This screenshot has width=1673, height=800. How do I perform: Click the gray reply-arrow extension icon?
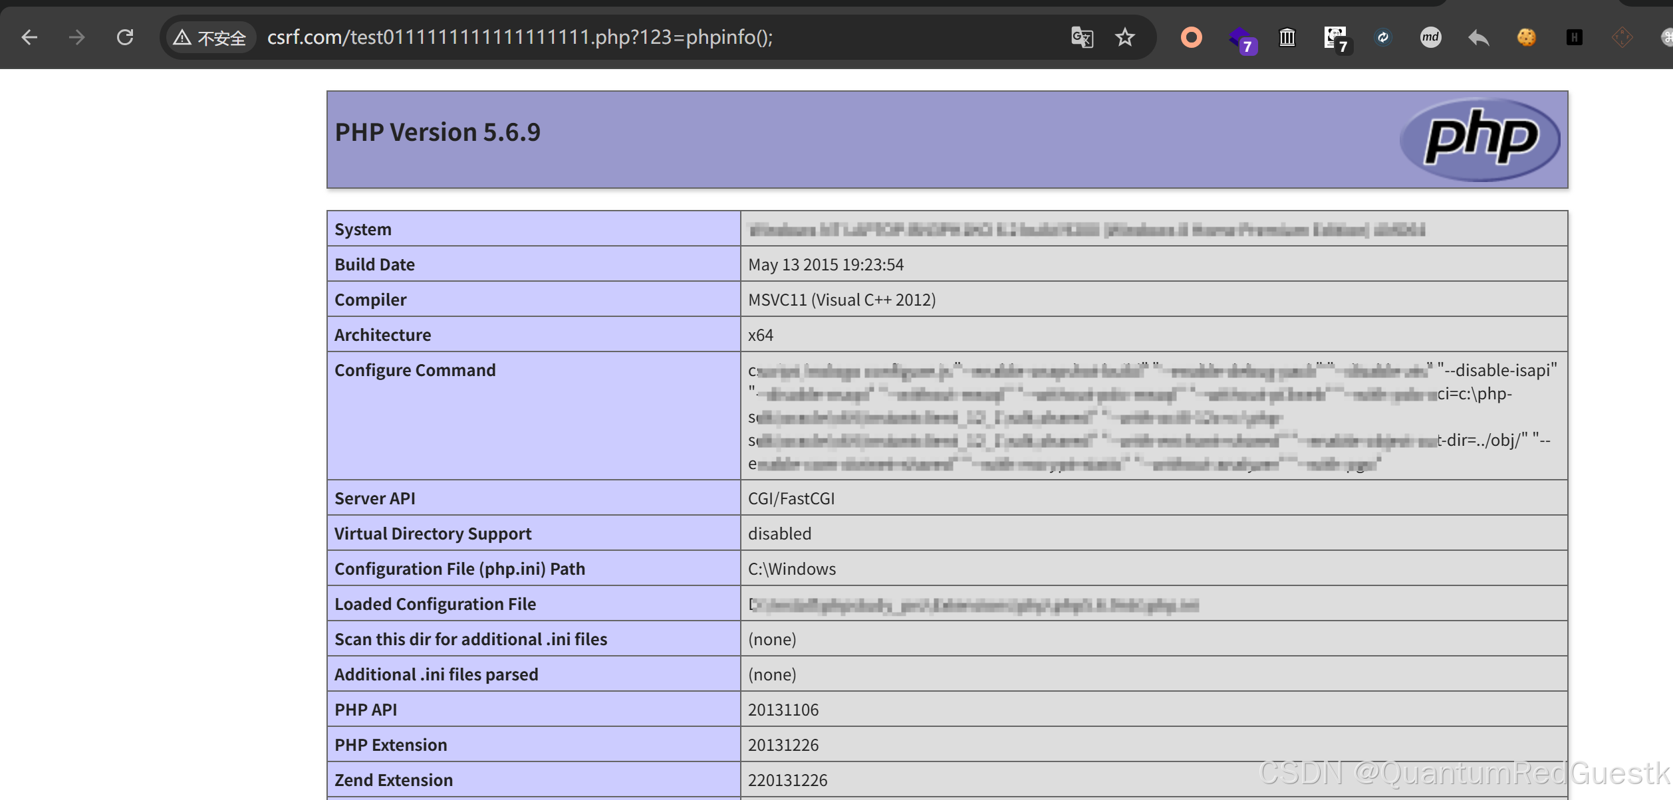[1479, 37]
